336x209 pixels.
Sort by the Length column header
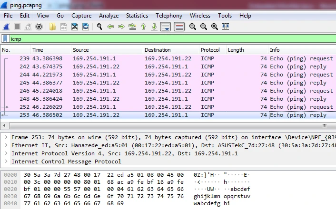point(247,50)
